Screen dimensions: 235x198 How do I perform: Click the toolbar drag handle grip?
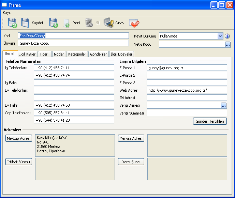click(x=3, y=23)
